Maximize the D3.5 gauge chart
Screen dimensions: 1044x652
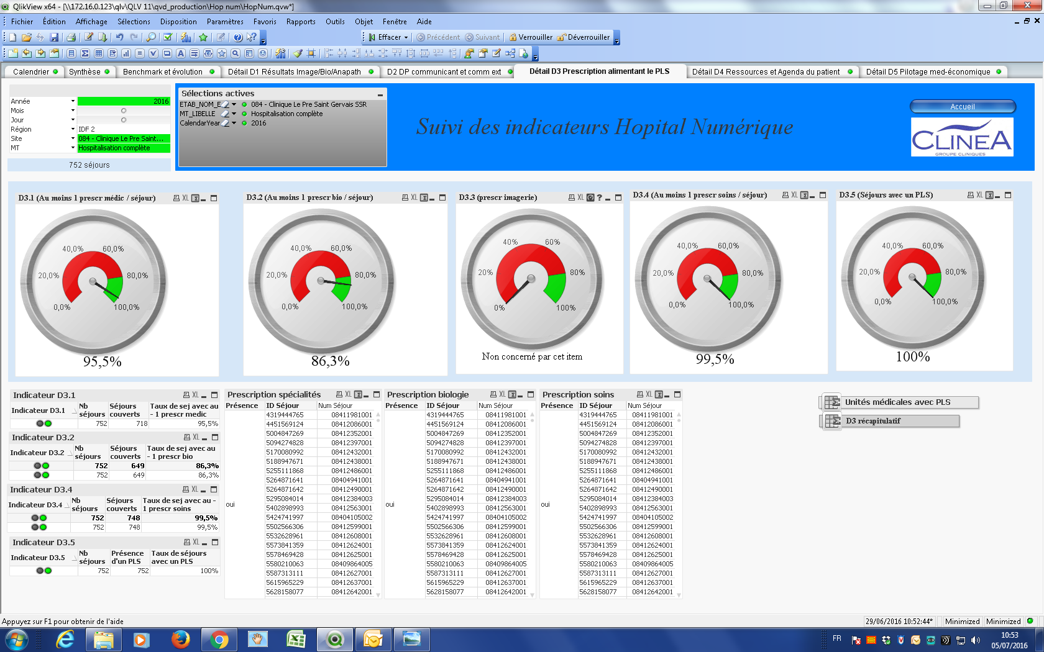click(x=1008, y=195)
